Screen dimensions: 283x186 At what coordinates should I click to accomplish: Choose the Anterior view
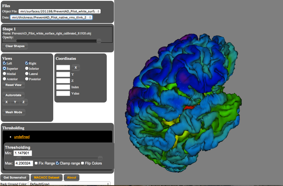(x=4, y=79)
